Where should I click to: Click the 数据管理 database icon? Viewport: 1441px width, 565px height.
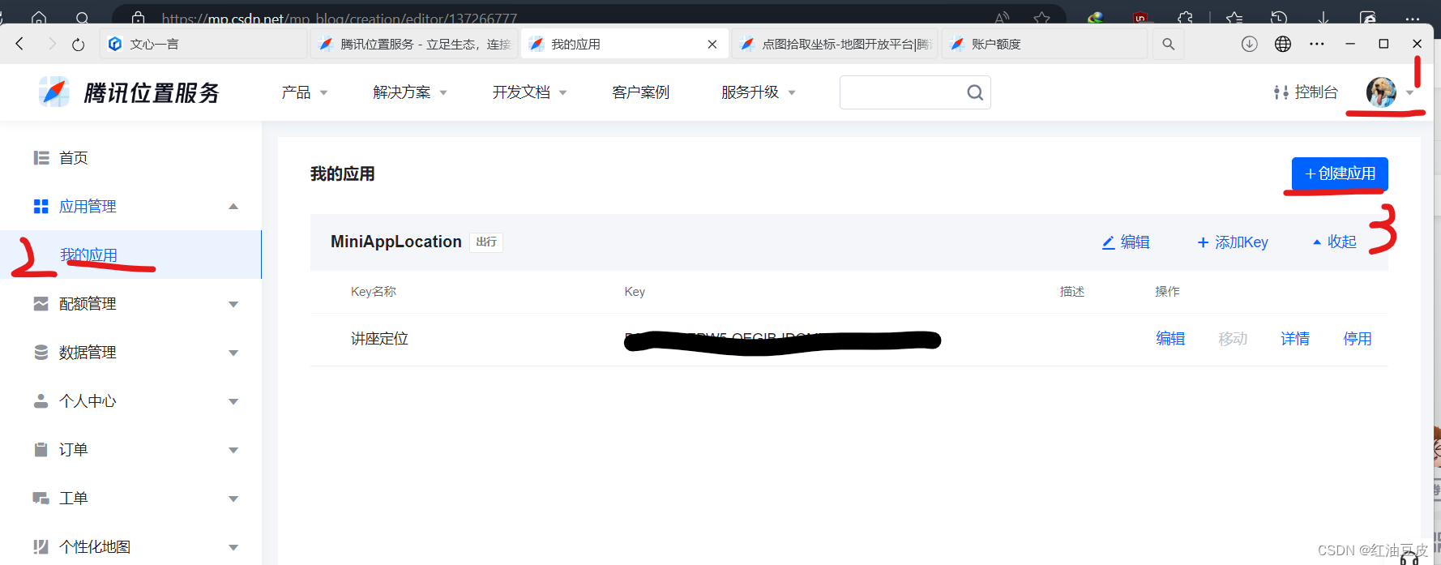[41, 353]
